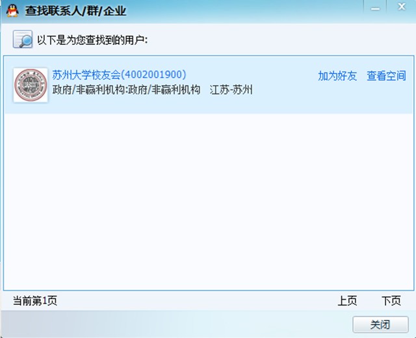
Task: Click the 江苏-苏州 location text
Action: click(x=231, y=90)
